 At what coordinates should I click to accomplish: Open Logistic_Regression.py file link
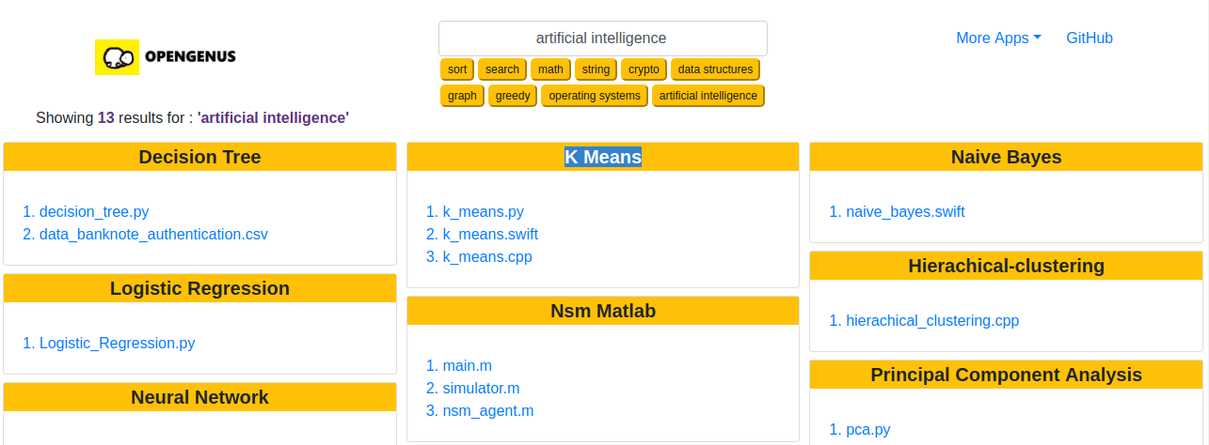point(117,344)
